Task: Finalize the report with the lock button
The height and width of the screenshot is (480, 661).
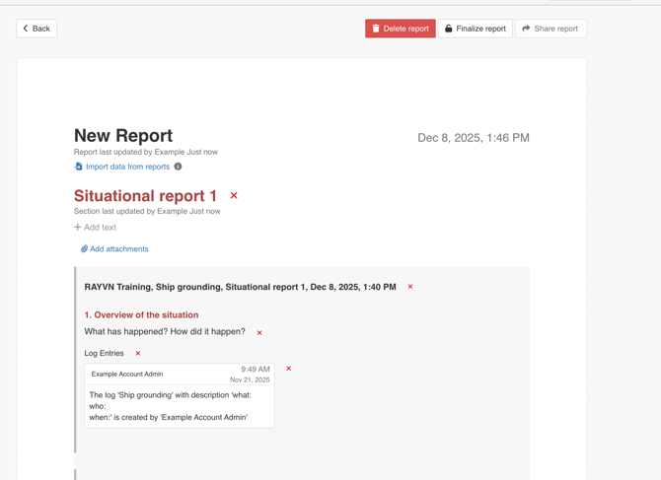Action: point(475,29)
